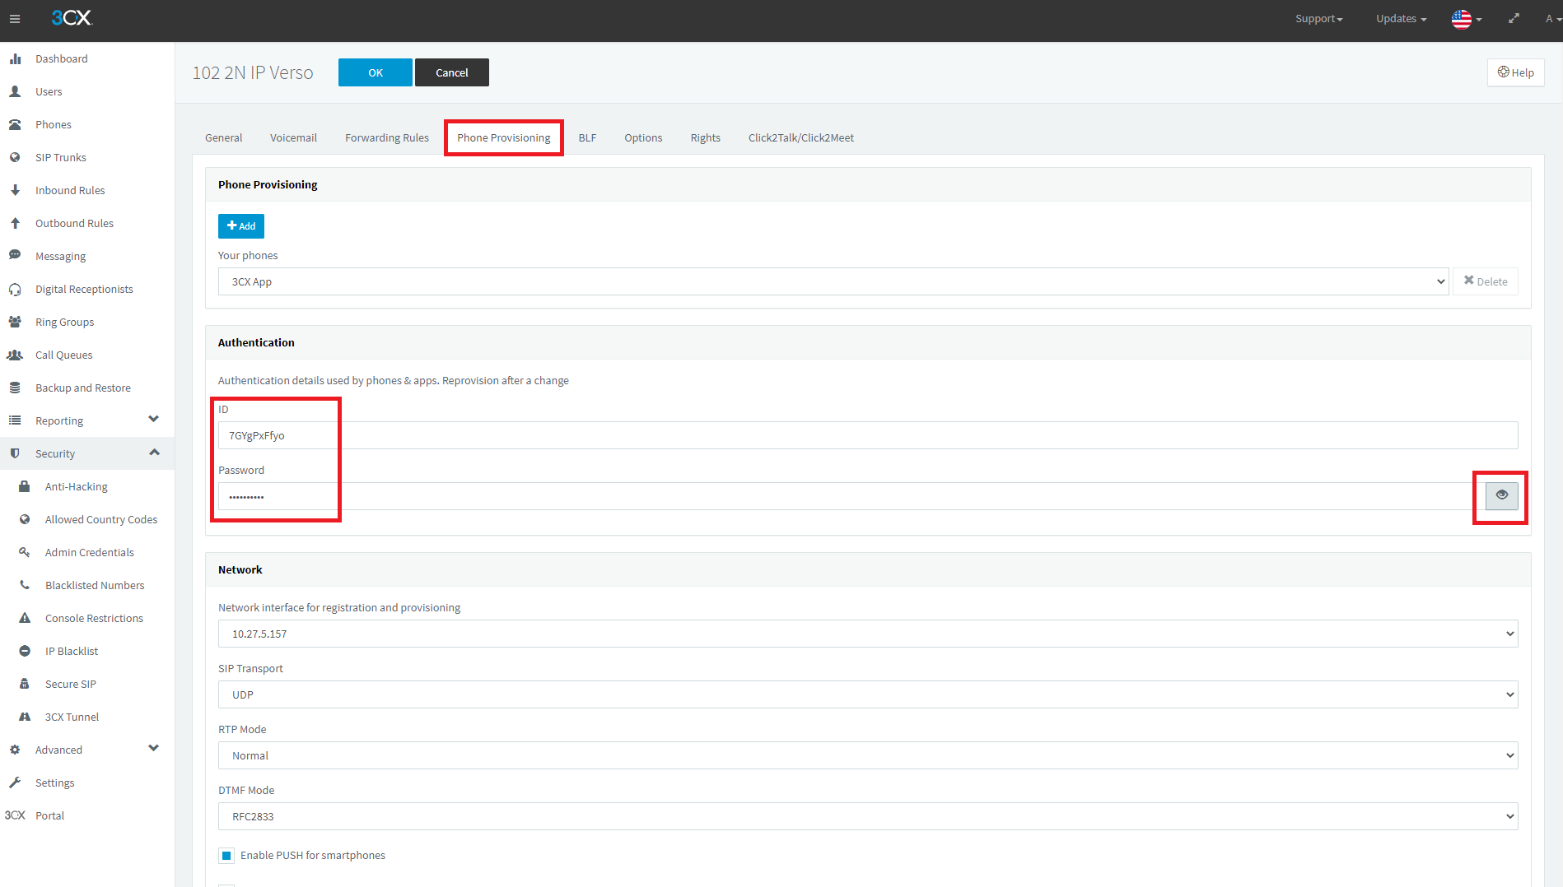Open the Your phones dropdown
1563x887 pixels.
[x=833, y=281]
